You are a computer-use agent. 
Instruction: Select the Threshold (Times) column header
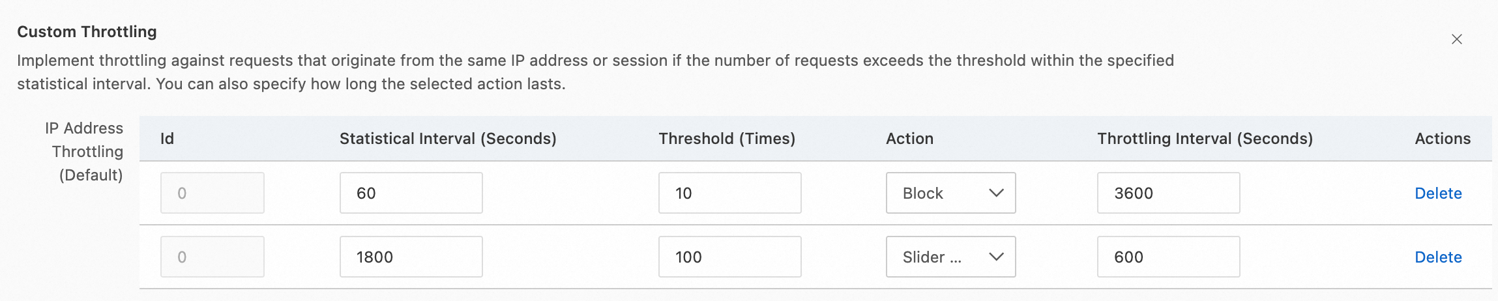(727, 139)
